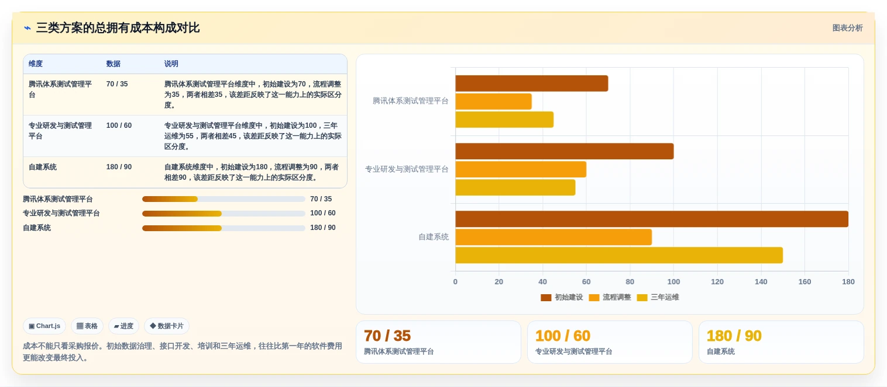Click the x-axis tick label 100
The width and height of the screenshot is (887, 387).
click(x=673, y=282)
